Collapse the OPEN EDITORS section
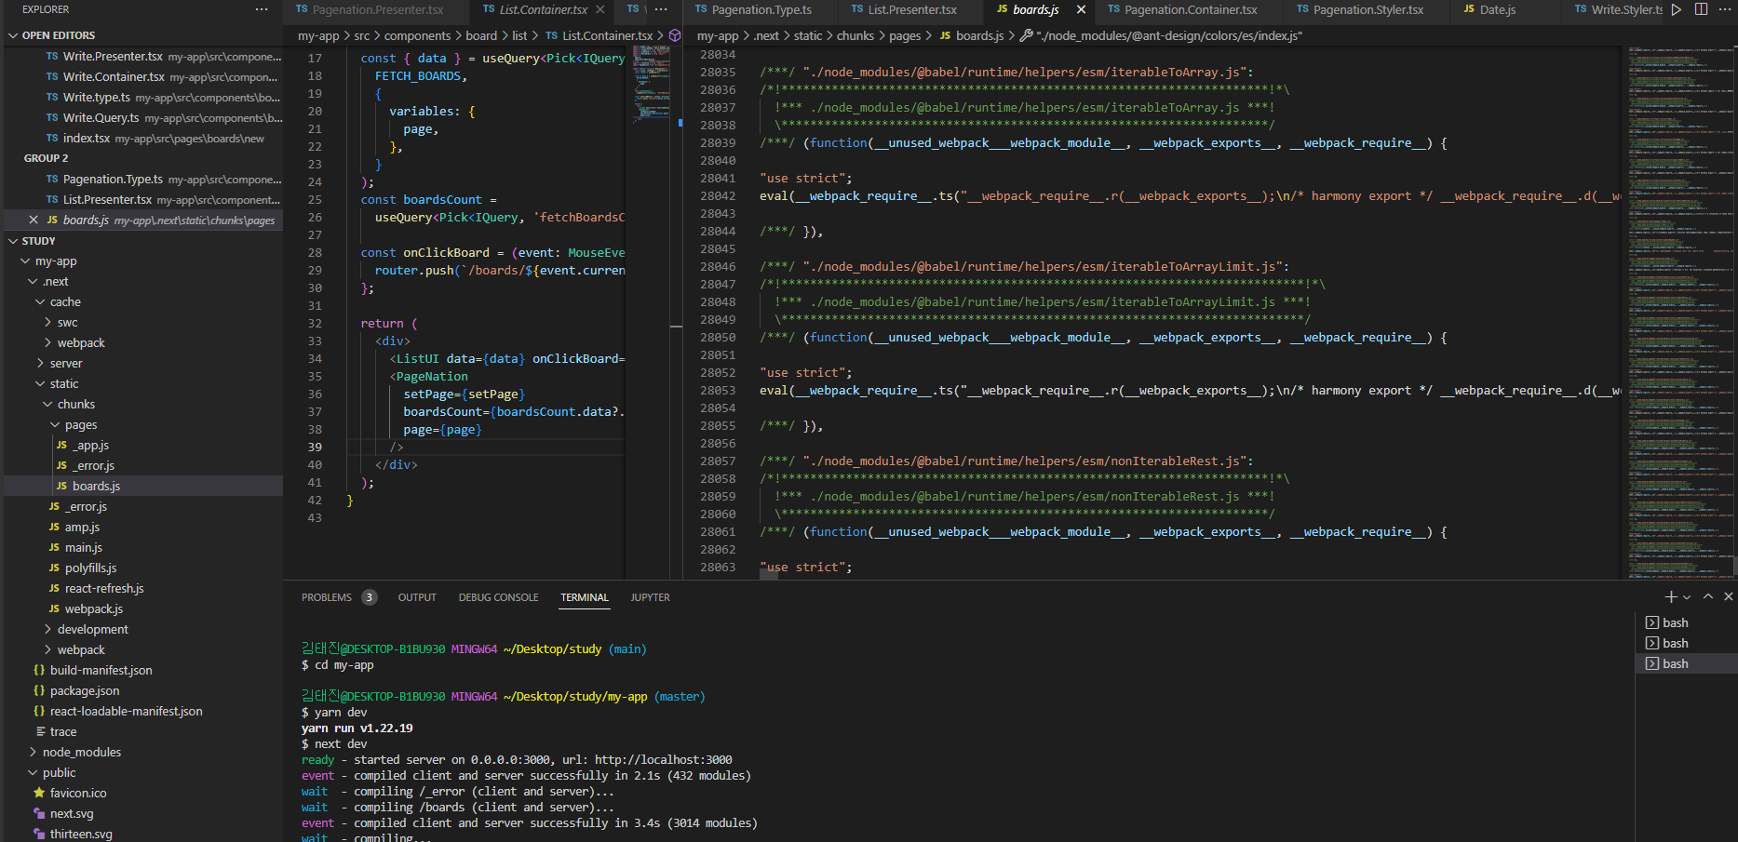 [13, 35]
